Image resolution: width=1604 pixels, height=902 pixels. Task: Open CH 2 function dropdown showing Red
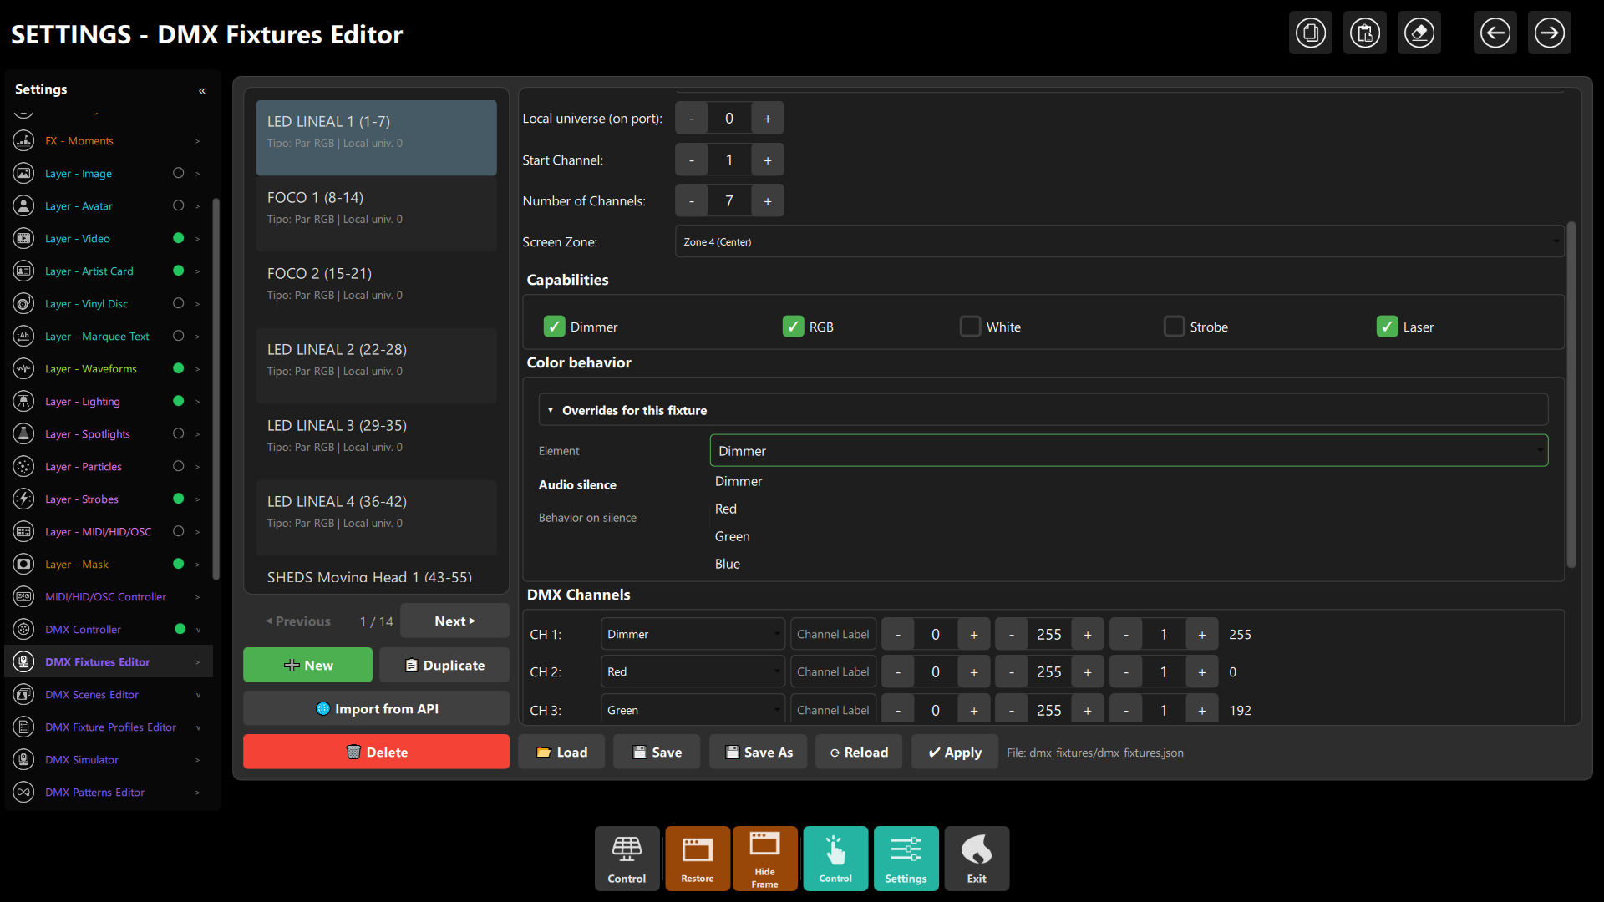[x=693, y=671]
